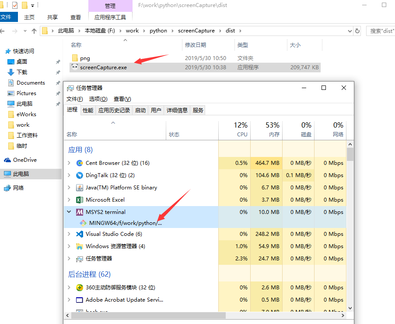This screenshot has height=324, width=395.
Task: Click the 任务管理器 process row icon
Action: [80, 259]
